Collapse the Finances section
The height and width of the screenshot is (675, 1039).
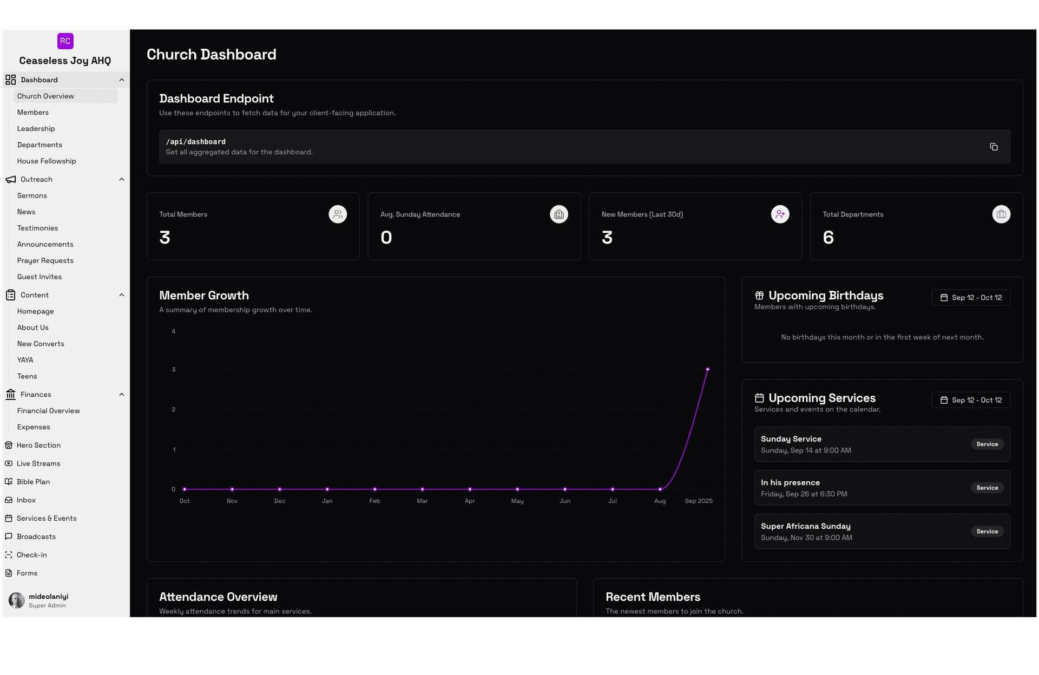[x=121, y=394]
